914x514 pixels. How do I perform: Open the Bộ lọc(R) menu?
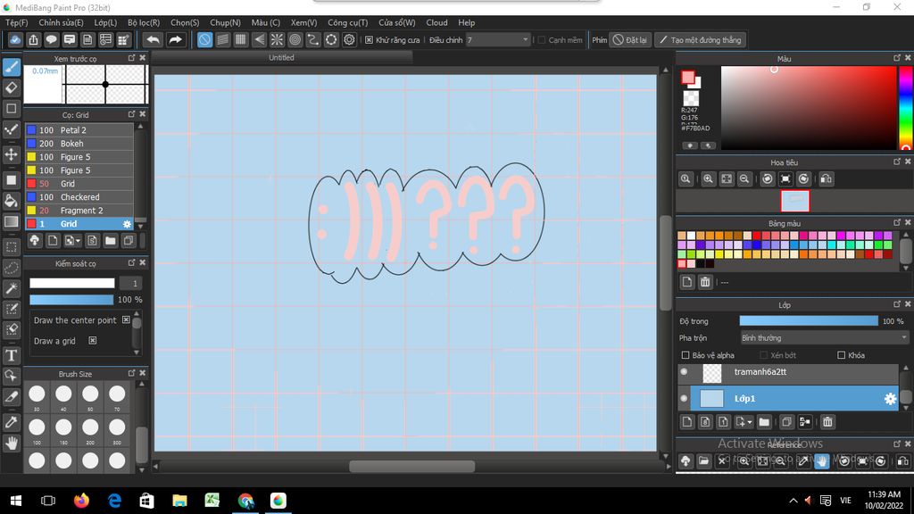[x=144, y=22]
